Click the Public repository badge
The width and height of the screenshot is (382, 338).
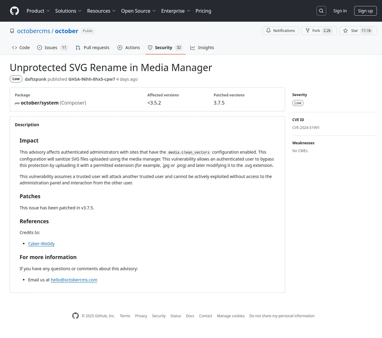(88, 31)
